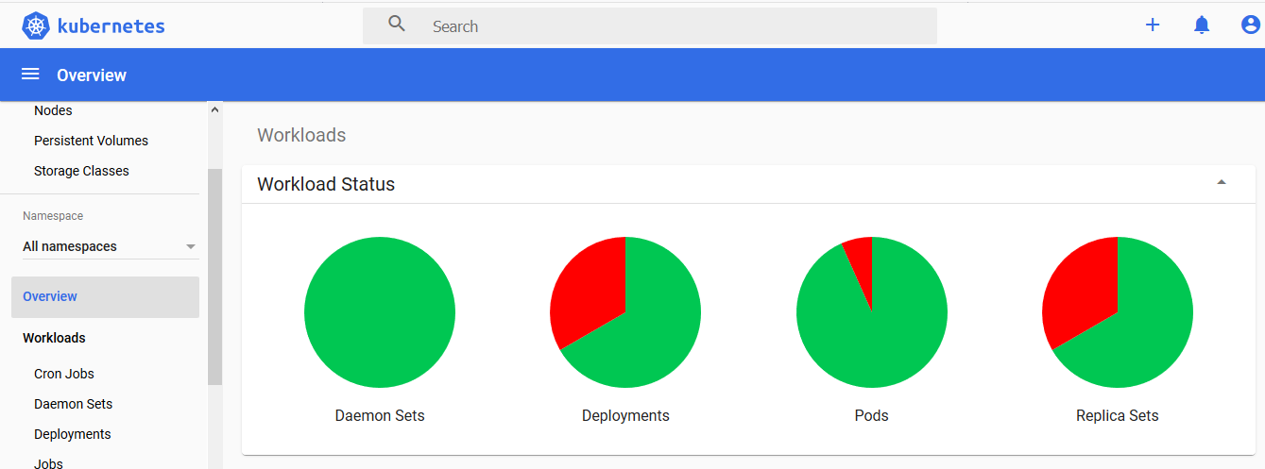Open the notifications bell icon
Viewport: 1265px width, 469px height.
1202,25
